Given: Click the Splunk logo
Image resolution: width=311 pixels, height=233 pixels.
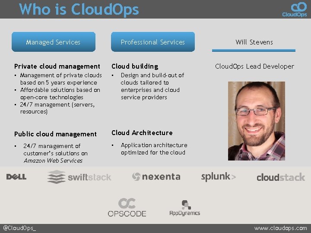Looking at the screenshot, I should 219,176.
